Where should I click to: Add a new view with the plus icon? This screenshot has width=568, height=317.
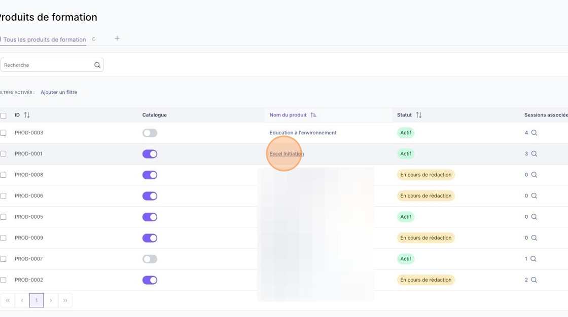point(117,38)
